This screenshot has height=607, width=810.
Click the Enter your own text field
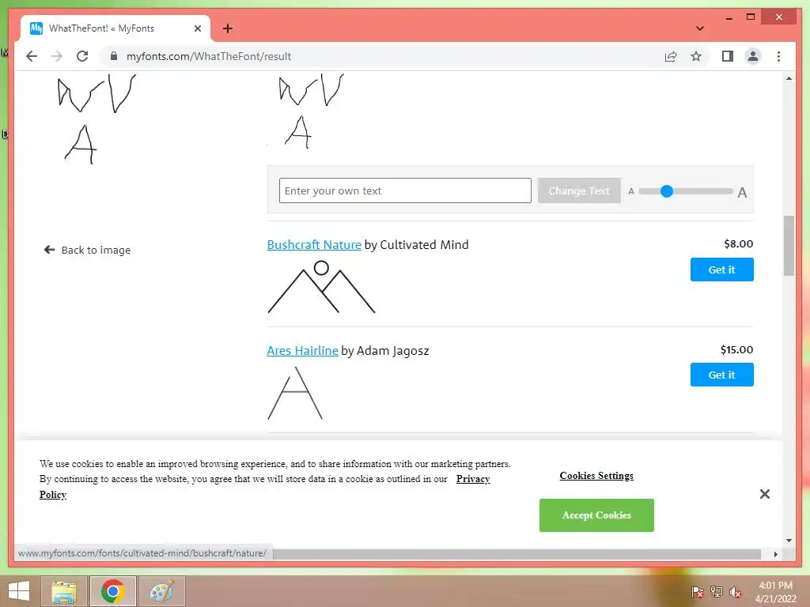(x=405, y=190)
